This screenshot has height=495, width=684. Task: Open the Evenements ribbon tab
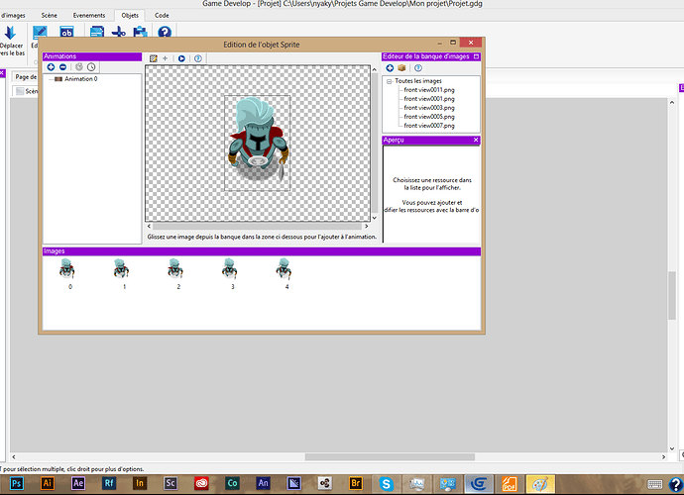[x=89, y=15]
